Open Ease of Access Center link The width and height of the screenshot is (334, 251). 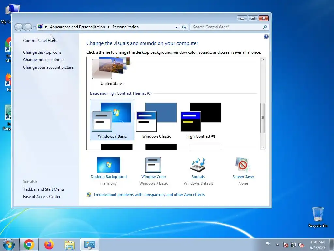pyautogui.click(x=42, y=196)
